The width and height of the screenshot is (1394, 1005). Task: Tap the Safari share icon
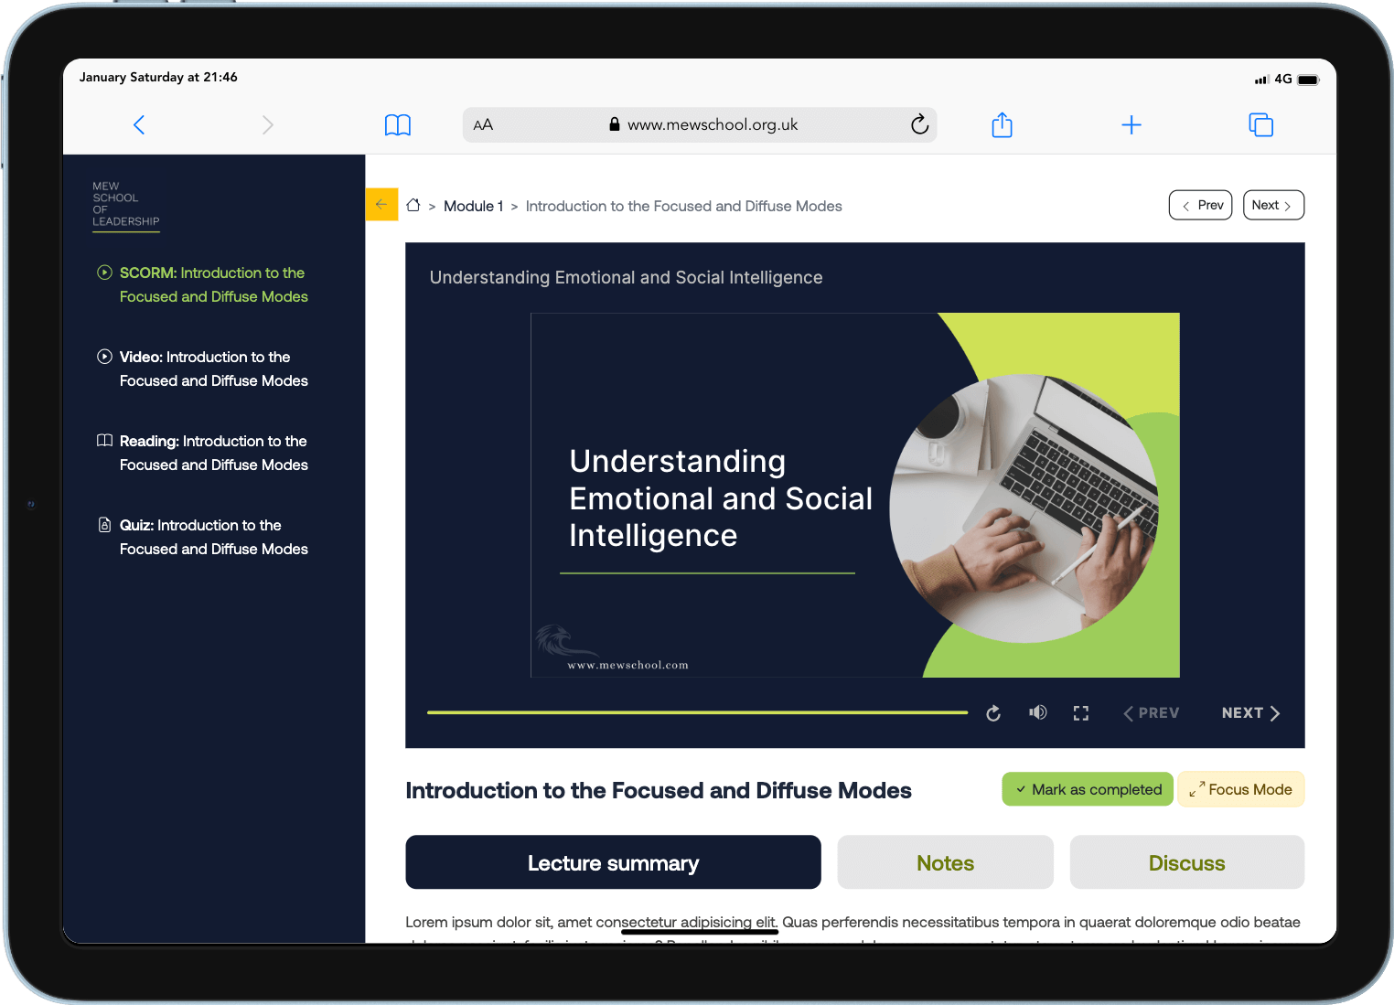1002,125
